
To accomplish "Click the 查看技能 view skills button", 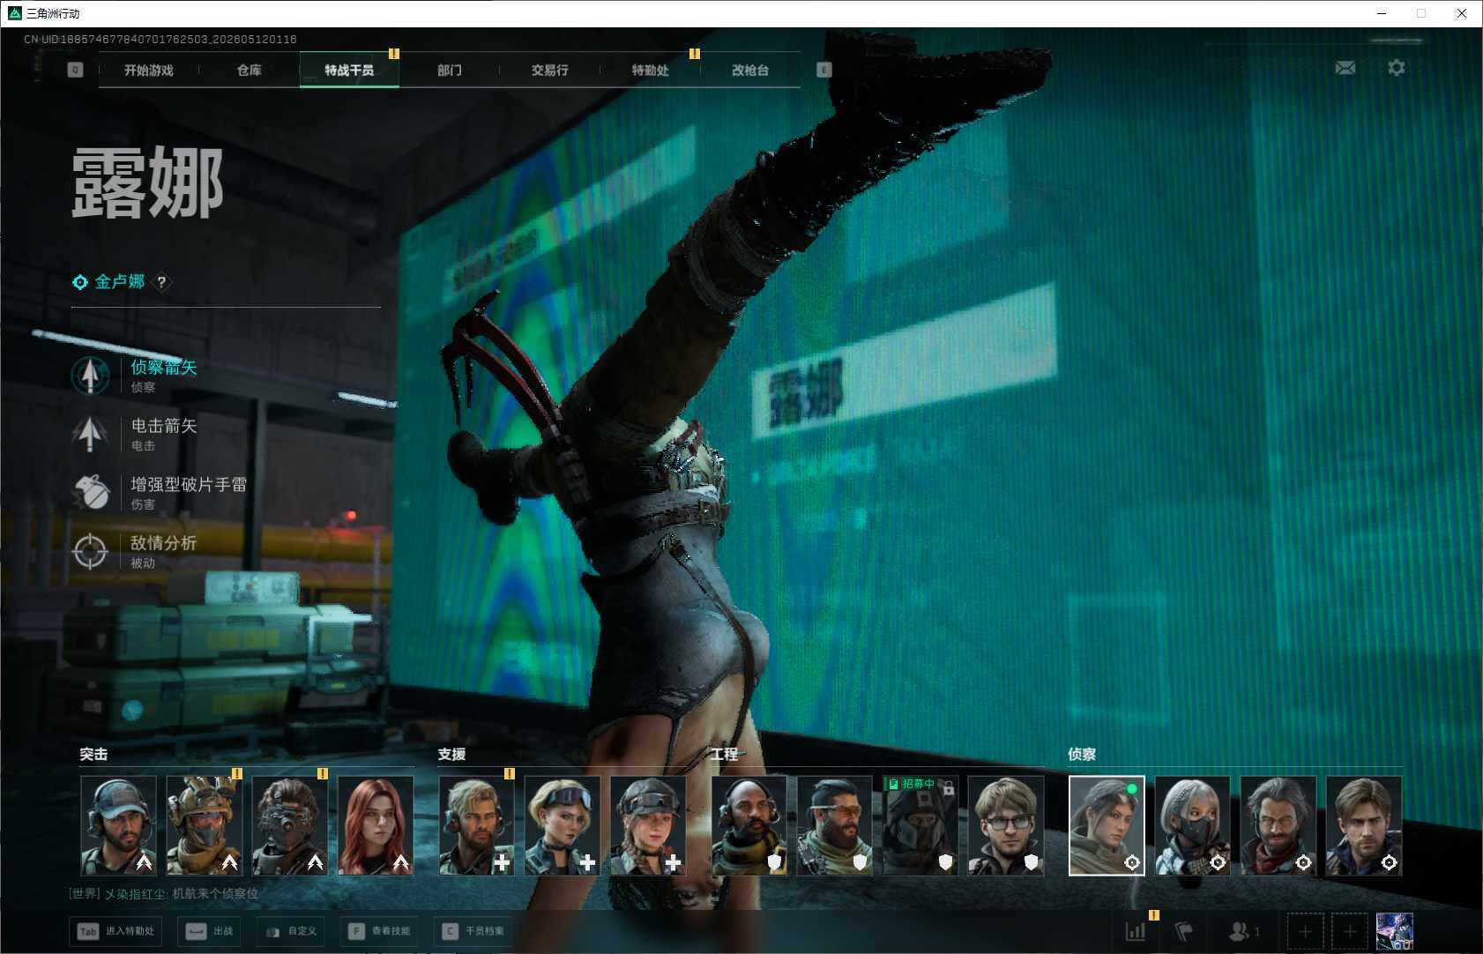I will tap(379, 931).
